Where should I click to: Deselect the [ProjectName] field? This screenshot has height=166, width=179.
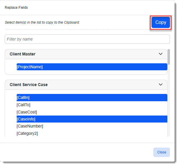tap(30, 67)
